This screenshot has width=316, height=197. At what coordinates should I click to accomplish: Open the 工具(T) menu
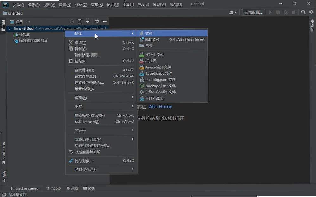point(128,5)
